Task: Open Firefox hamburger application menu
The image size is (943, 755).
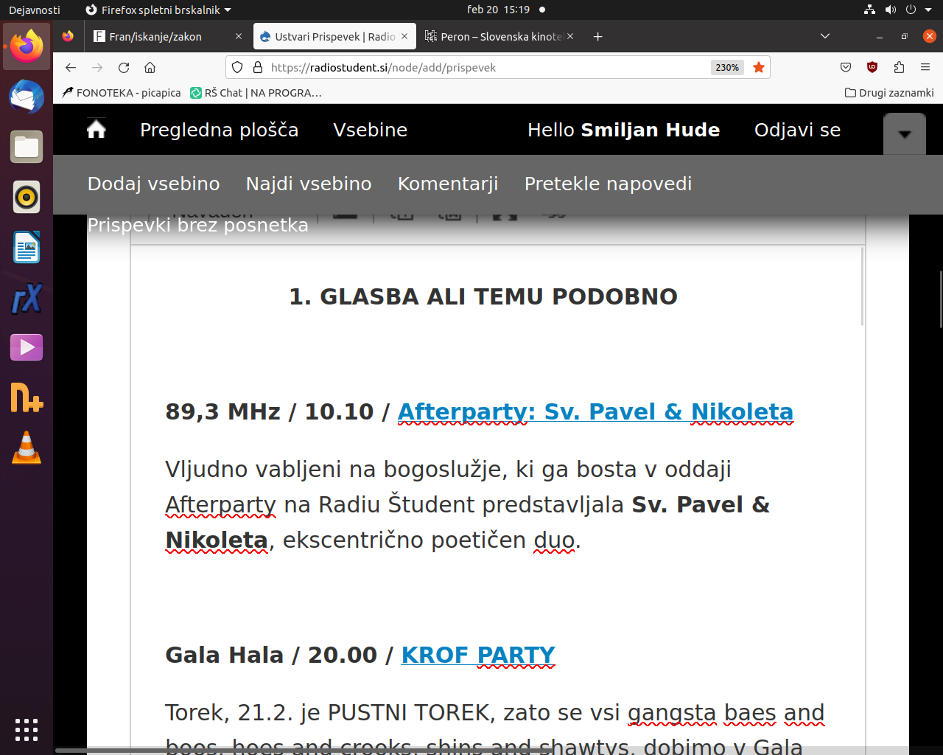Action: [925, 68]
